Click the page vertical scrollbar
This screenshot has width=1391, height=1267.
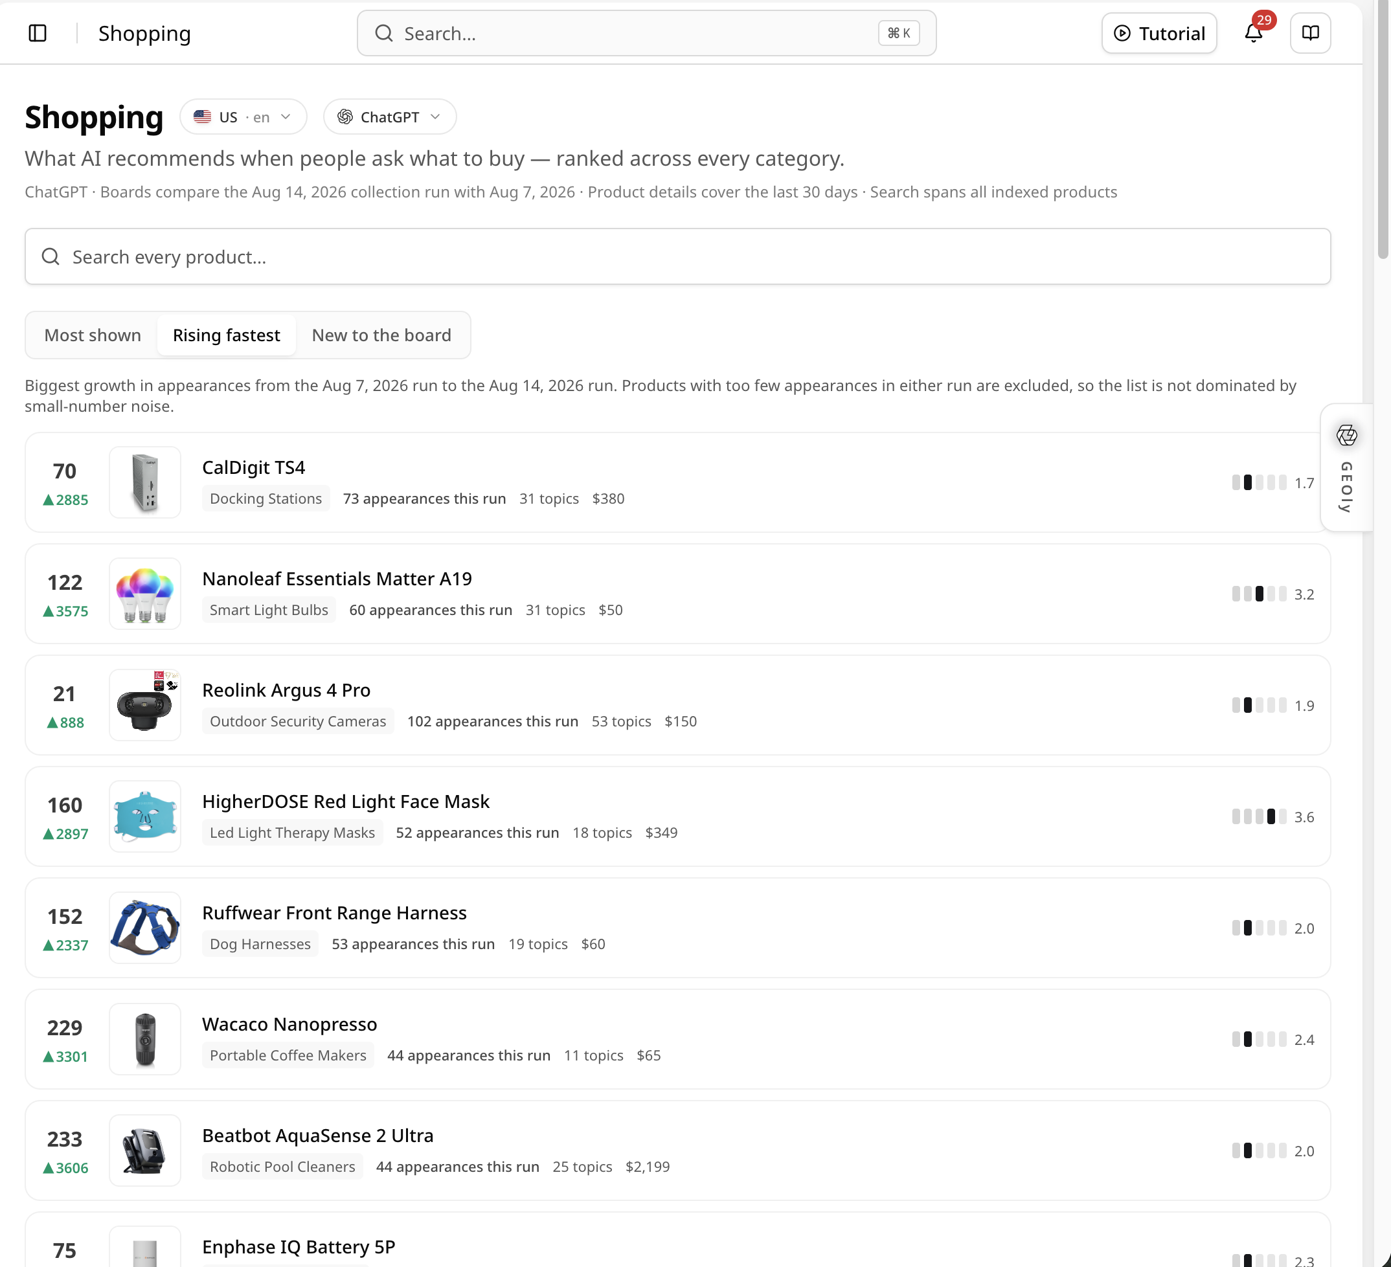[1383, 131]
